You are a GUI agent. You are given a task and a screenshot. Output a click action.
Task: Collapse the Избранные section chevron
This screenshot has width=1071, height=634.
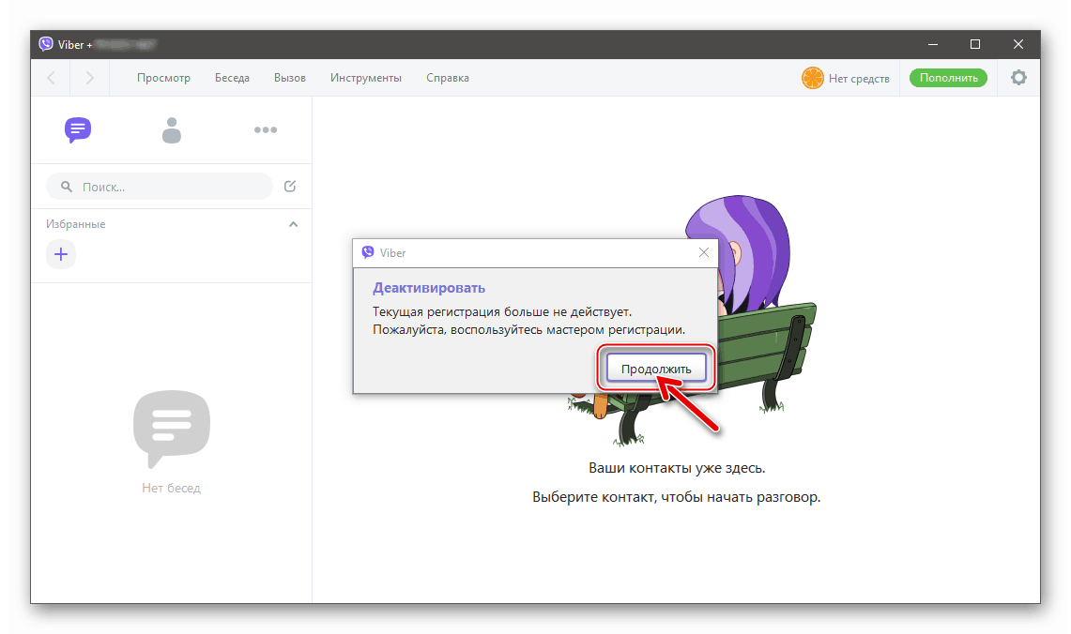click(x=293, y=224)
